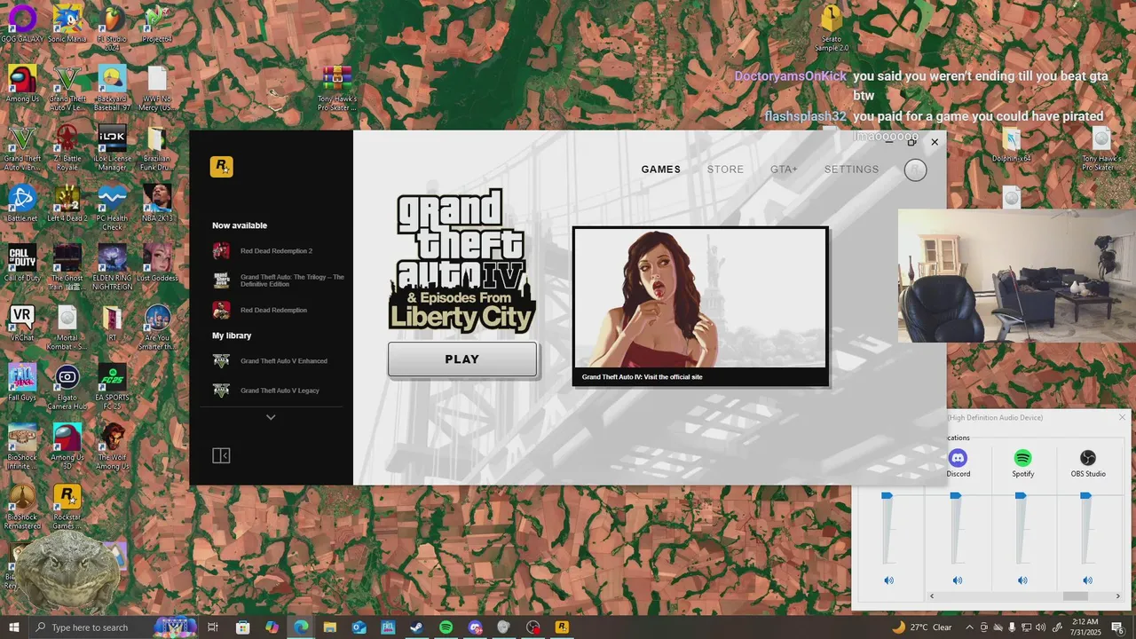Adjust the Discord volume slider in mixer
This screenshot has width=1136, height=639.
[x=955, y=495]
